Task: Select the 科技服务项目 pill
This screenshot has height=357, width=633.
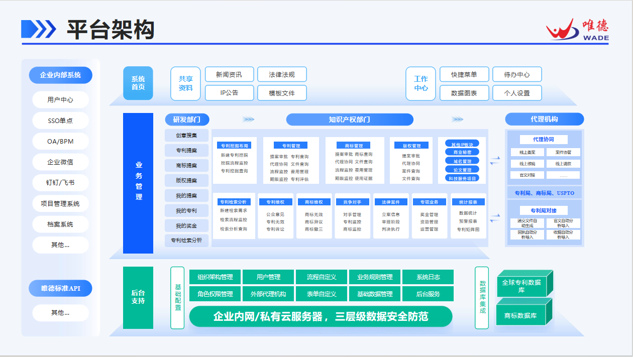Action: pyautogui.click(x=462, y=178)
